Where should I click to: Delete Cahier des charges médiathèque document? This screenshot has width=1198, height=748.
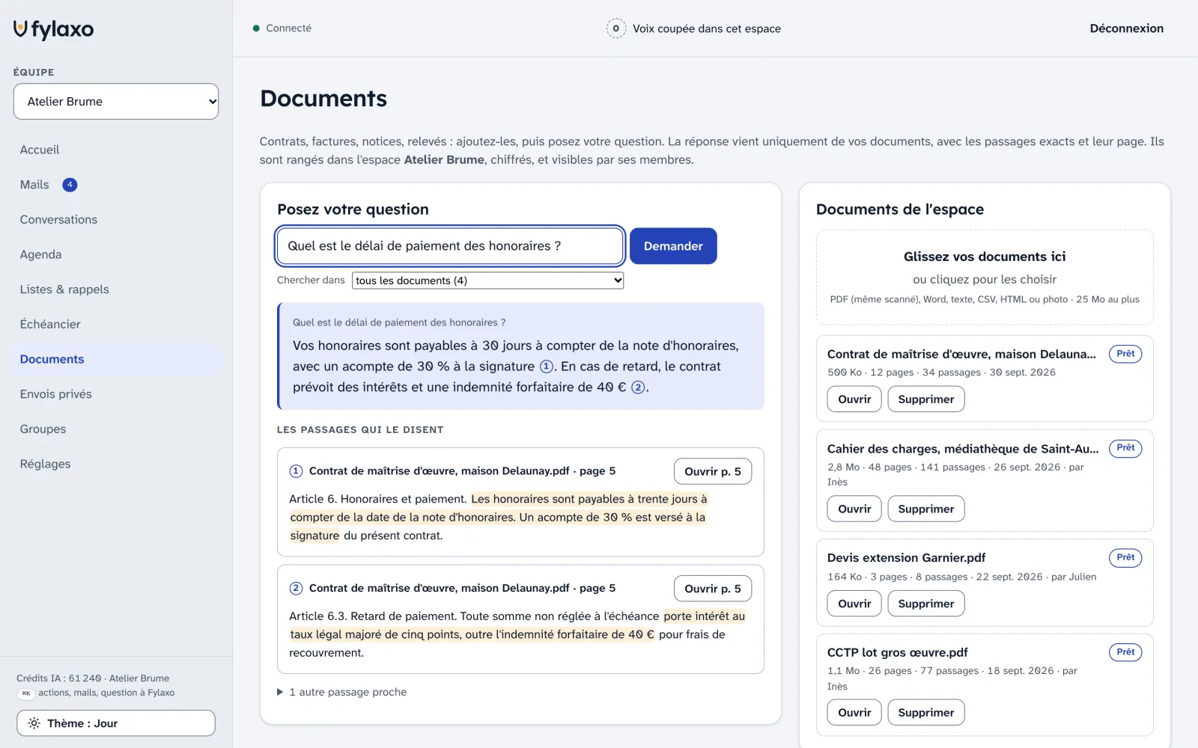click(926, 509)
